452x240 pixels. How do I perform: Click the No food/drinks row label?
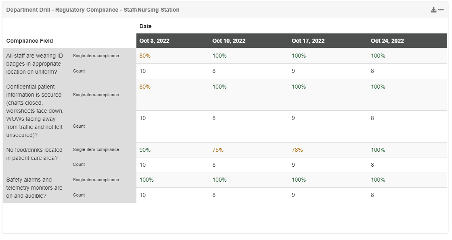[34, 154]
